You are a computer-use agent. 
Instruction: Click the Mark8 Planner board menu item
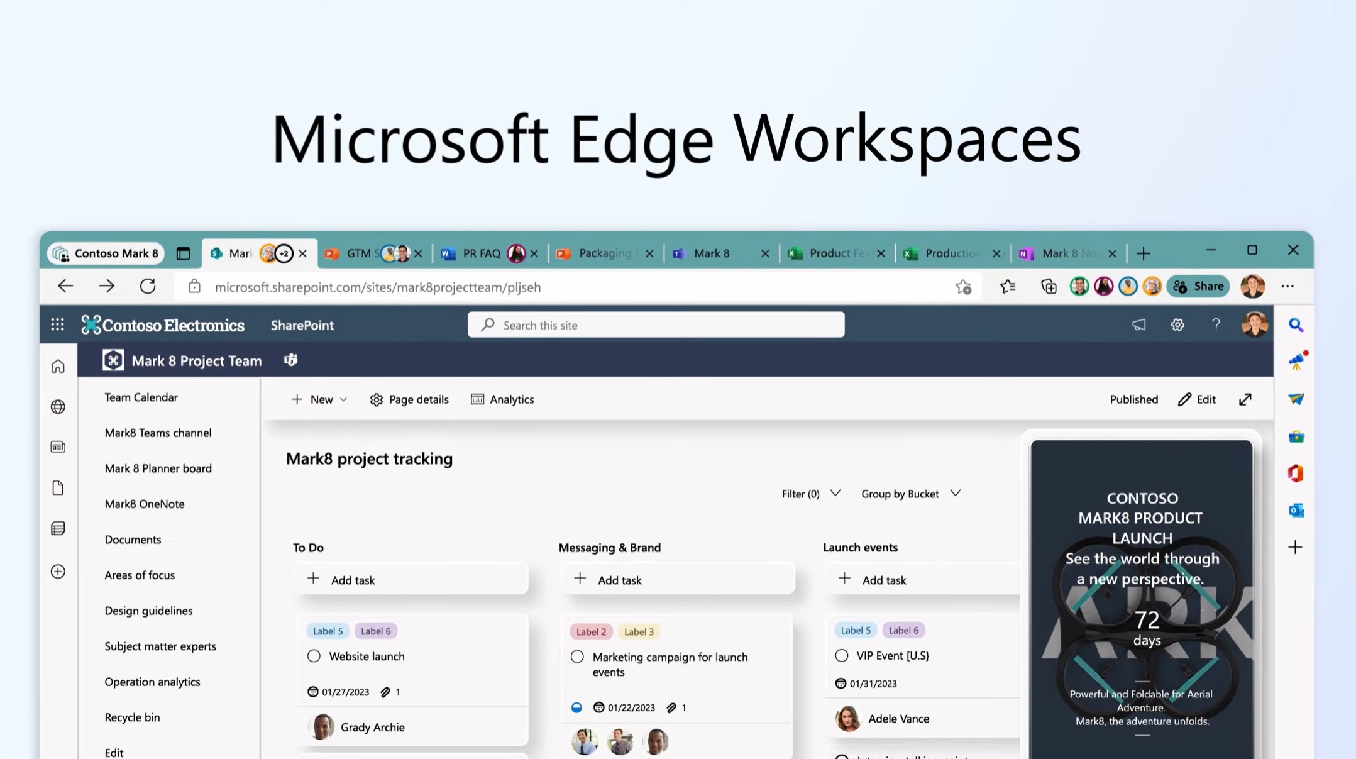(x=158, y=467)
